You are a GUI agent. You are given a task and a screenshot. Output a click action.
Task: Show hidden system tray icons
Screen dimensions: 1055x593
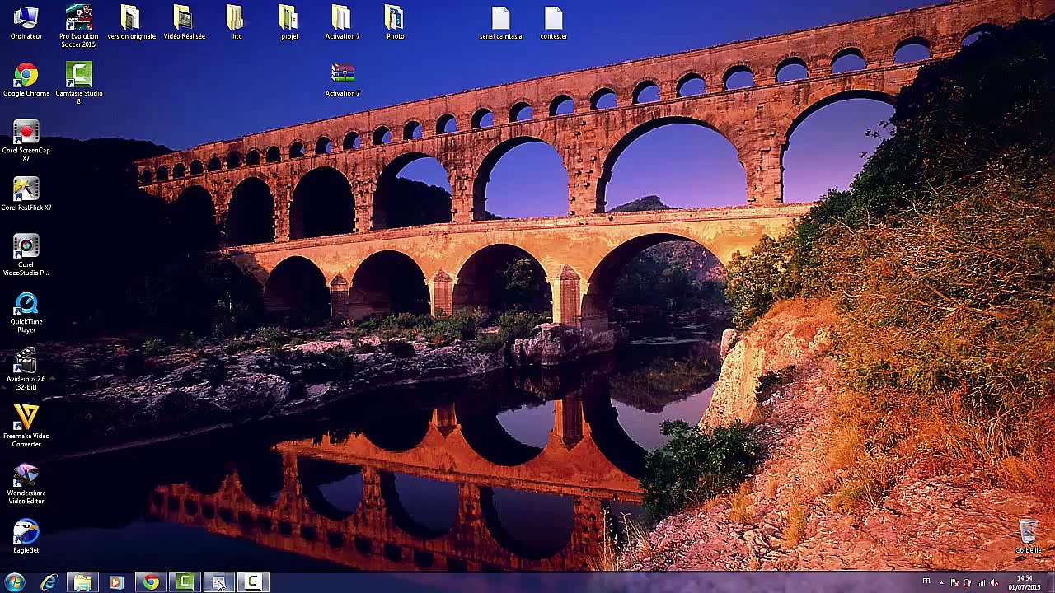(943, 582)
